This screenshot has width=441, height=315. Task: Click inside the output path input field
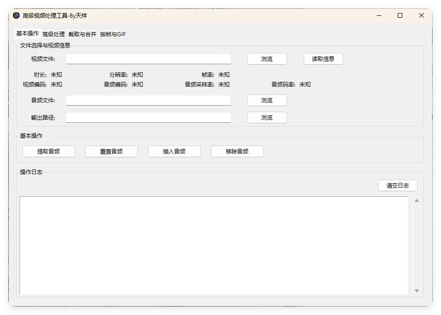click(148, 117)
